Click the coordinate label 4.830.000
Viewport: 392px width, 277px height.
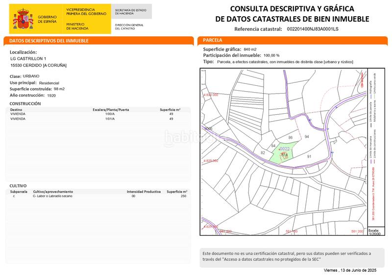point(211,95)
